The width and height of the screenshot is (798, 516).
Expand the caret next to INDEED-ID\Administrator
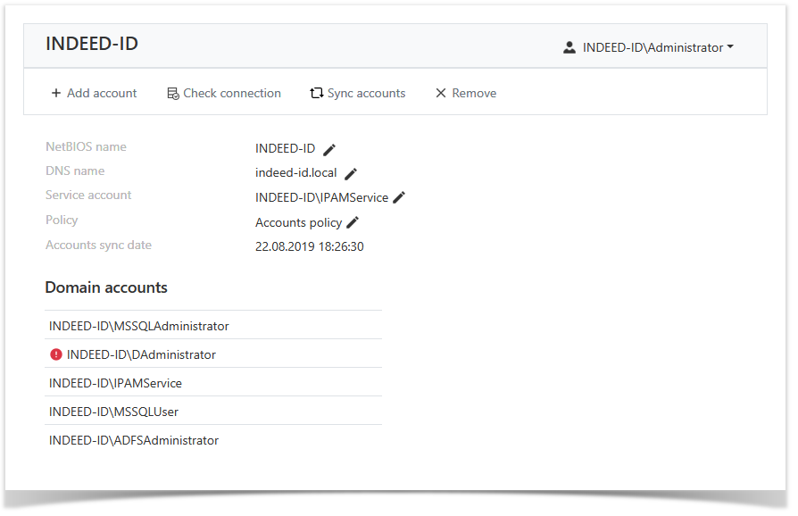(x=730, y=47)
